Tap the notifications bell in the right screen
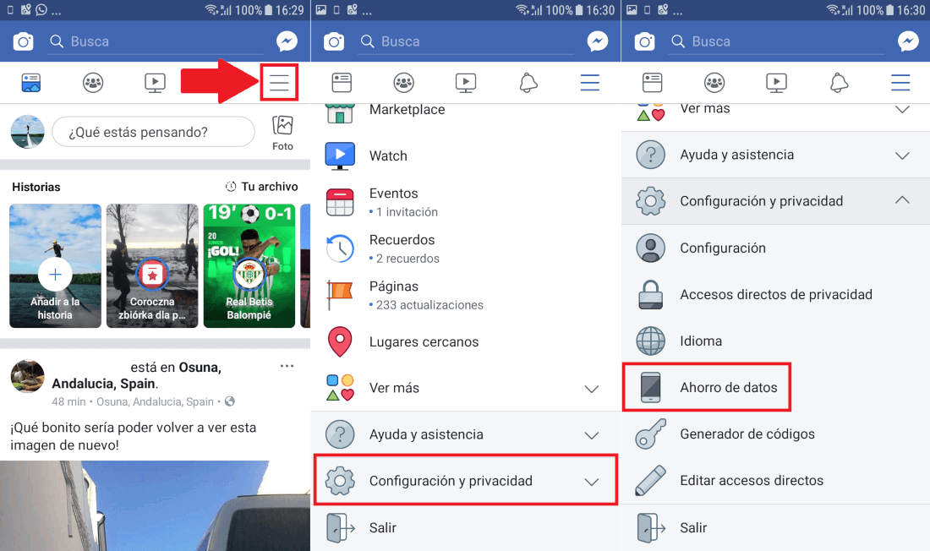The image size is (930, 551). coord(839,83)
